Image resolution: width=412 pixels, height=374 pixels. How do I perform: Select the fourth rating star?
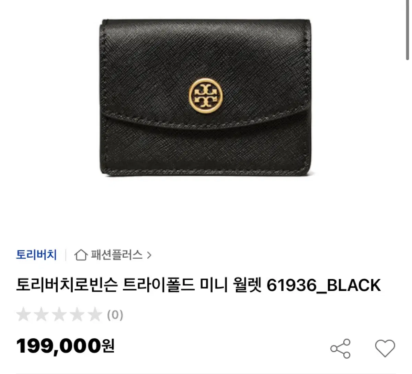77,315
